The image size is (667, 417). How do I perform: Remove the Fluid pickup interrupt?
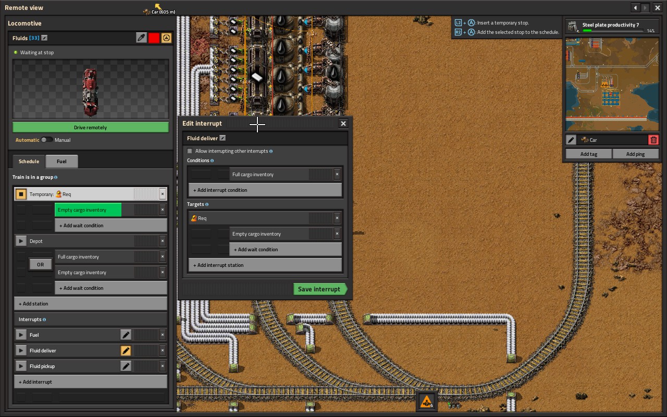163,366
